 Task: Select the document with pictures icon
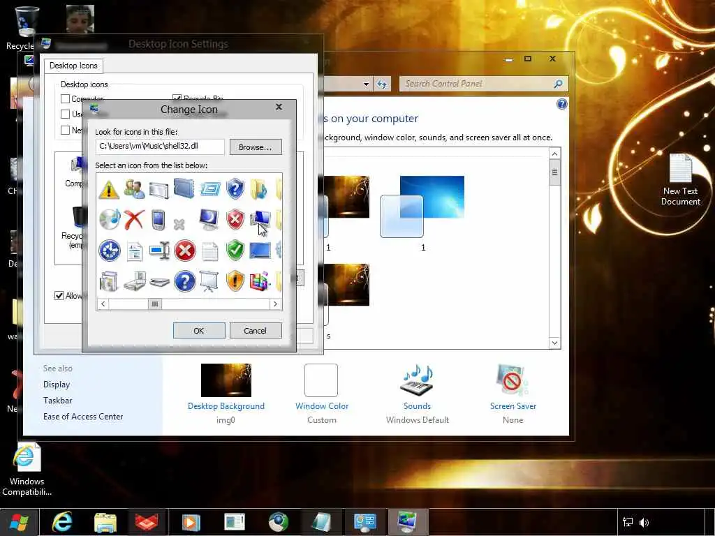tap(135, 251)
